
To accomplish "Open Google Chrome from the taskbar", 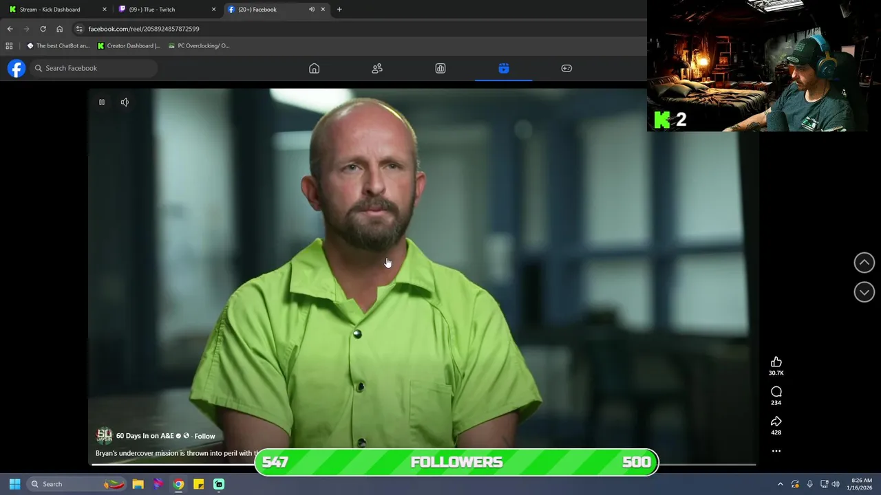I will coord(178,484).
